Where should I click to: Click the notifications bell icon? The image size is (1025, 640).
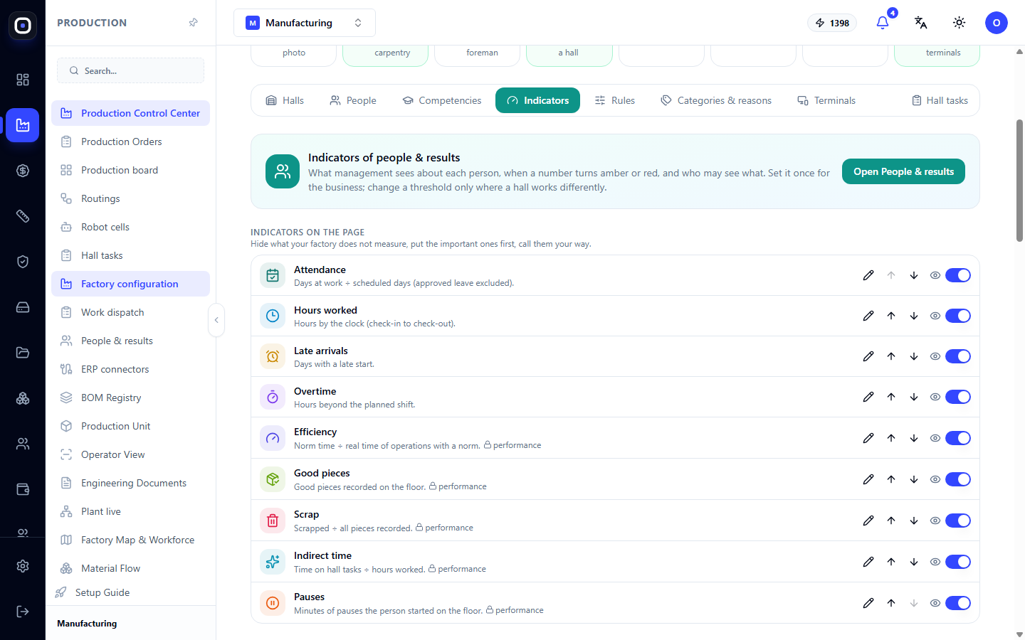[x=883, y=23]
